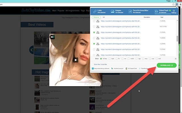The height and width of the screenshot is (113, 182).
Task: Open the All Insgrammers menu item
Action: [x=73, y=11]
